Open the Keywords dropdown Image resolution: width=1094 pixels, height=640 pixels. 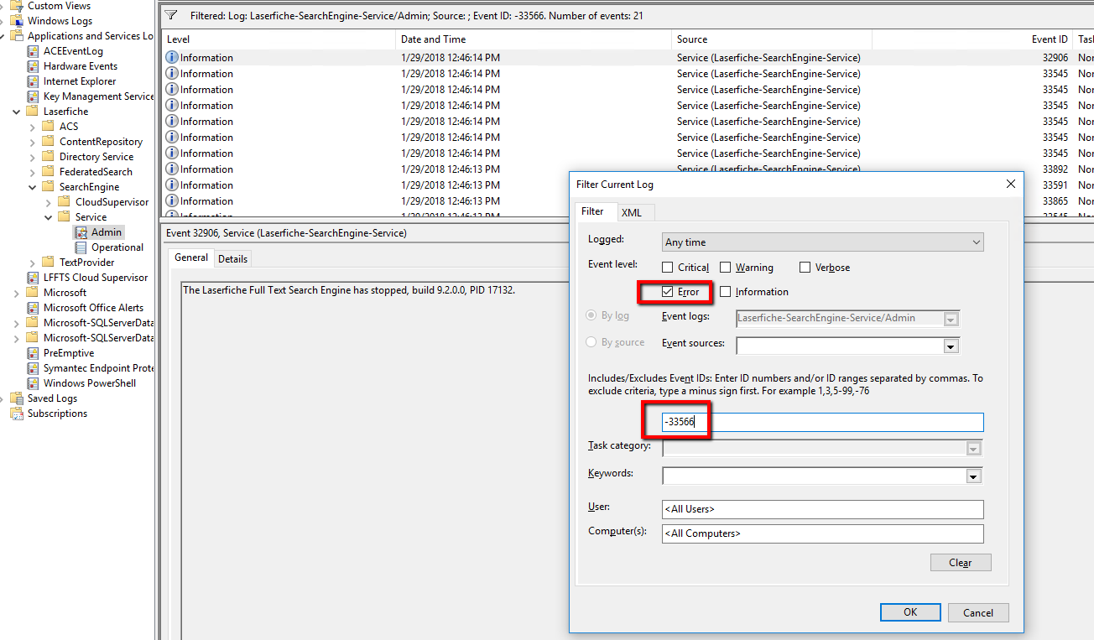pos(973,476)
